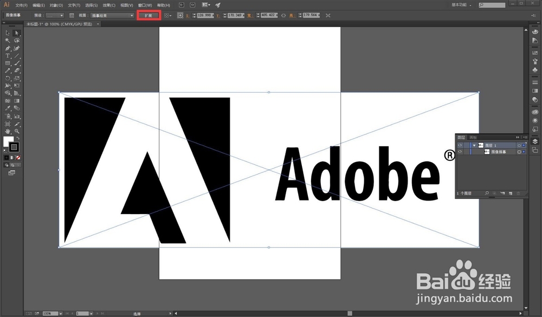Open the 基本功能 workspace switcher
The width and height of the screenshot is (542, 317).
(461, 5)
